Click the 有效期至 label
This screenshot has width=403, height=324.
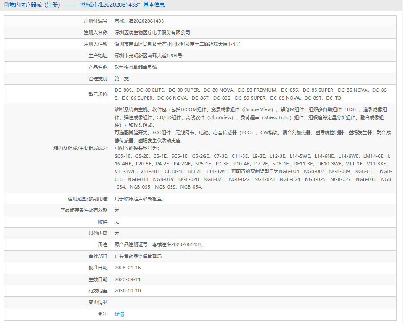98,291
